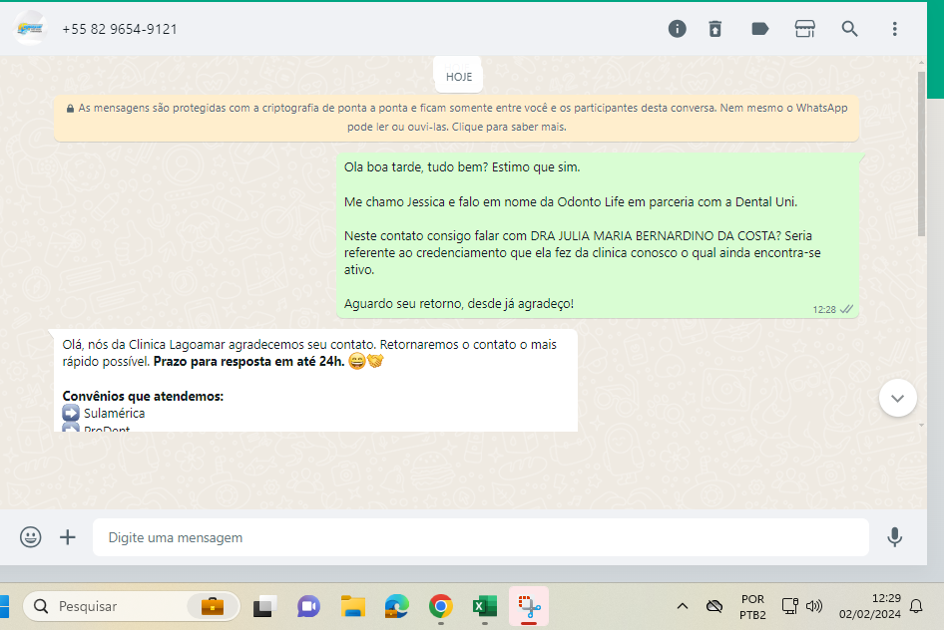Click the Aguardo seu retorno line
The image size is (944, 630).
click(x=459, y=304)
